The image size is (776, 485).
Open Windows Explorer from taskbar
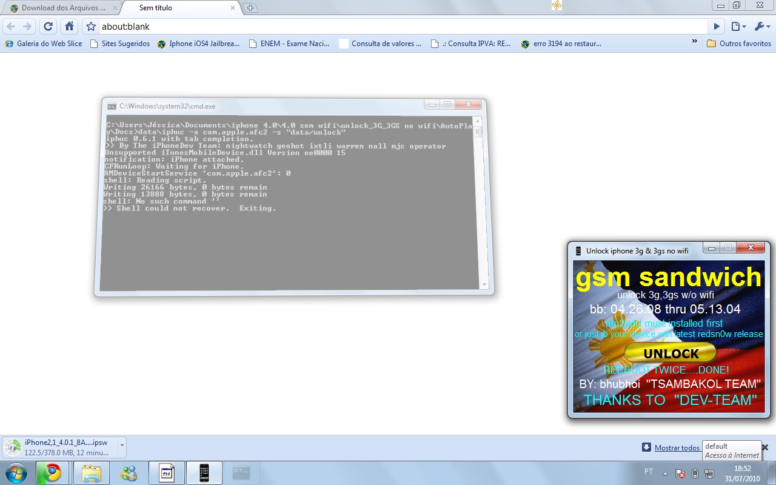click(92, 473)
